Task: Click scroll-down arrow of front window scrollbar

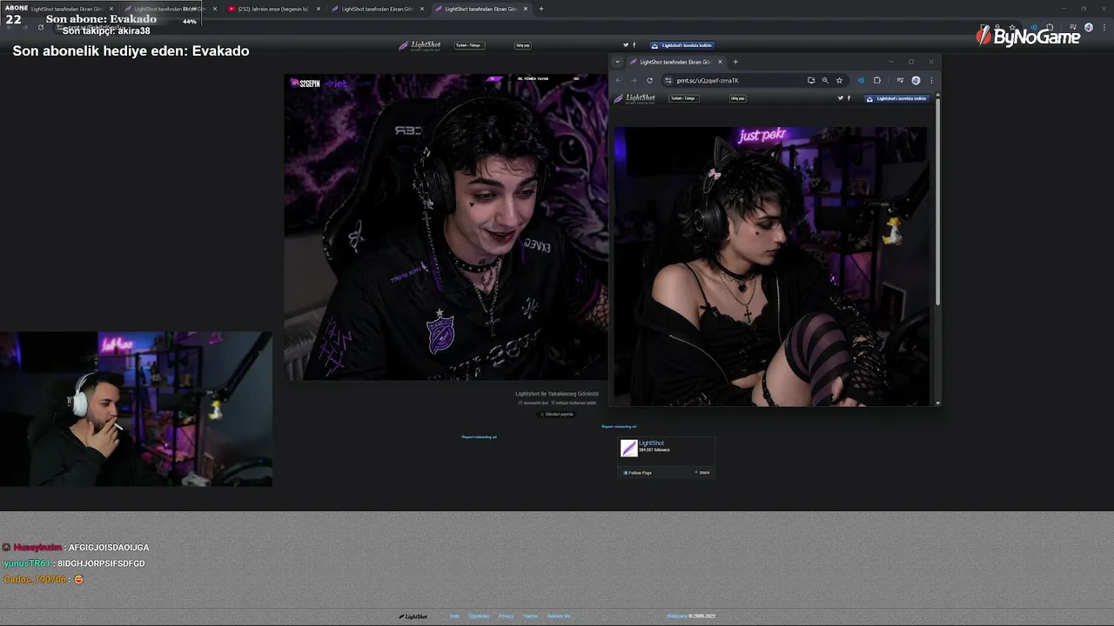Action: (937, 403)
